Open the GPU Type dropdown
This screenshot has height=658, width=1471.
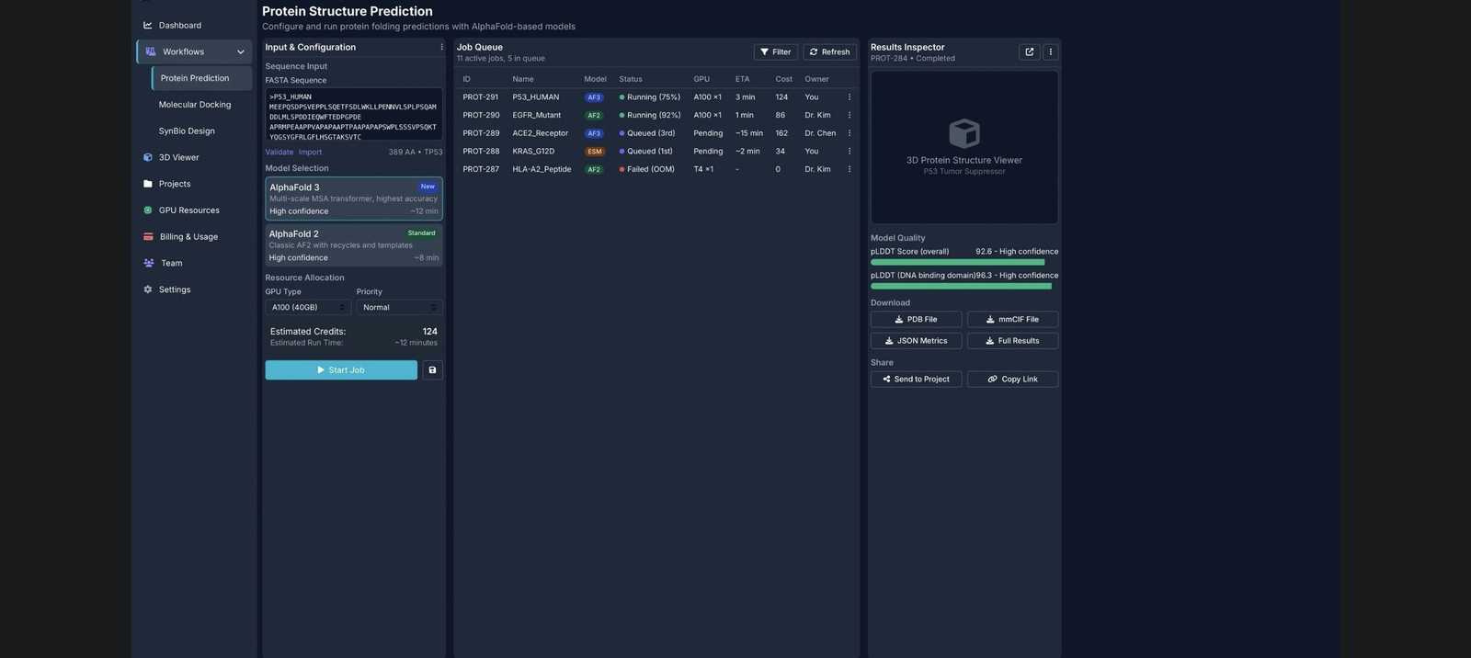click(308, 308)
